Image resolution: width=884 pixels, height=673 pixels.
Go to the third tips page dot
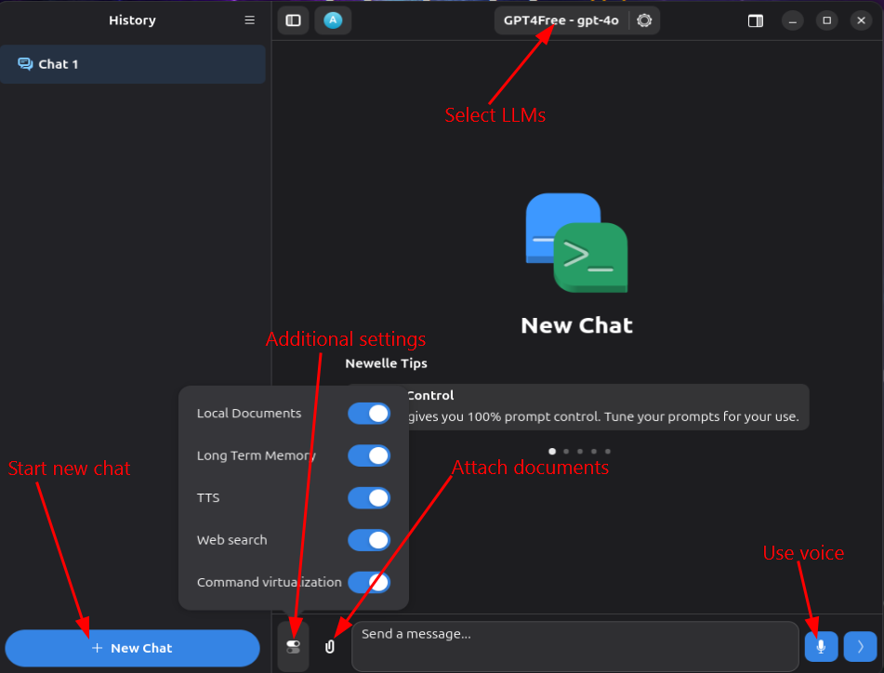coord(580,451)
